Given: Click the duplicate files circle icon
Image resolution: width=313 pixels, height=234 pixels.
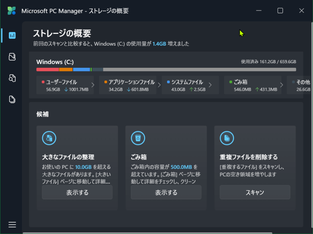Looking at the screenshot, I should [x=227, y=138].
